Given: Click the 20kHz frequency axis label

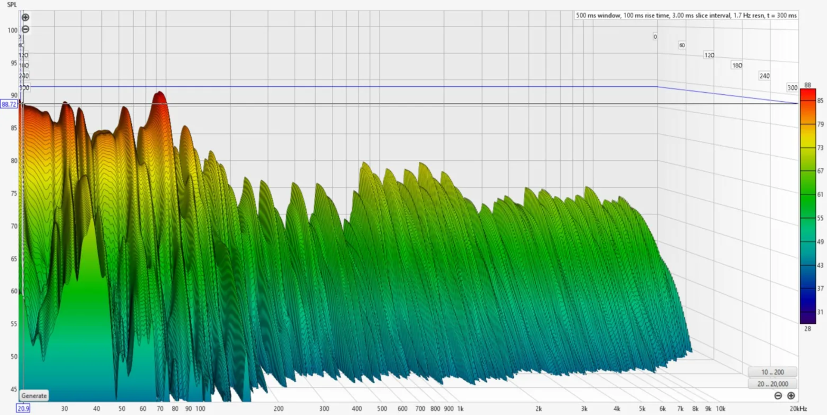Looking at the screenshot, I should [x=798, y=409].
